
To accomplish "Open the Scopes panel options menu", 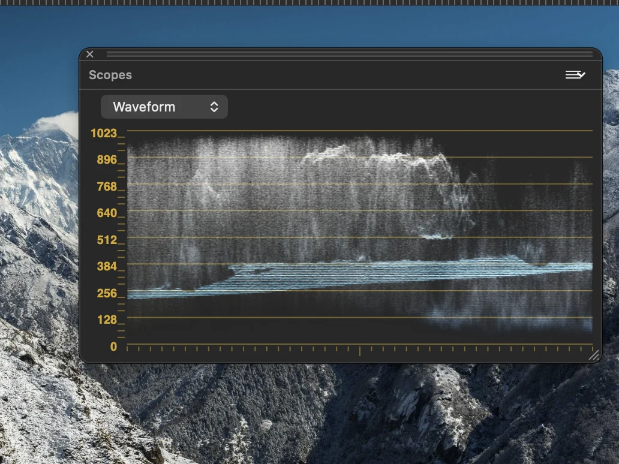I will (x=575, y=74).
